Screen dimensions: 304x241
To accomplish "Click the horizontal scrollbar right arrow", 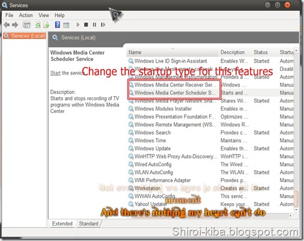I will 291,216.
